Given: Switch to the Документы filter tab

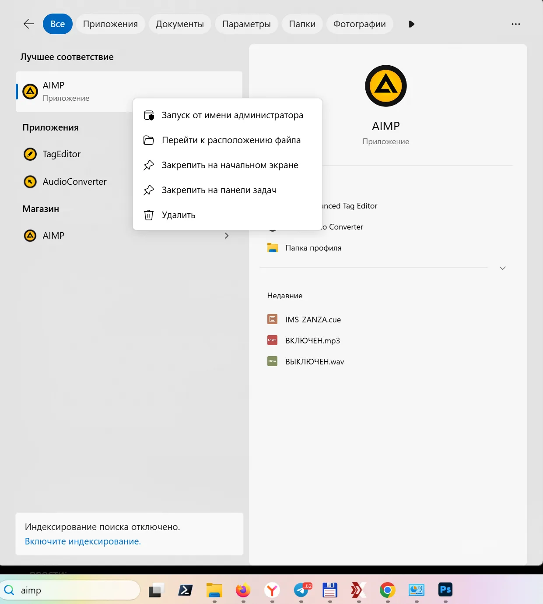Looking at the screenshot, I should (x=180, y=24).
